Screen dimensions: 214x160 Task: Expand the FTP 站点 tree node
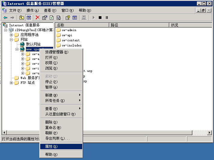click(x=11, y=83)
